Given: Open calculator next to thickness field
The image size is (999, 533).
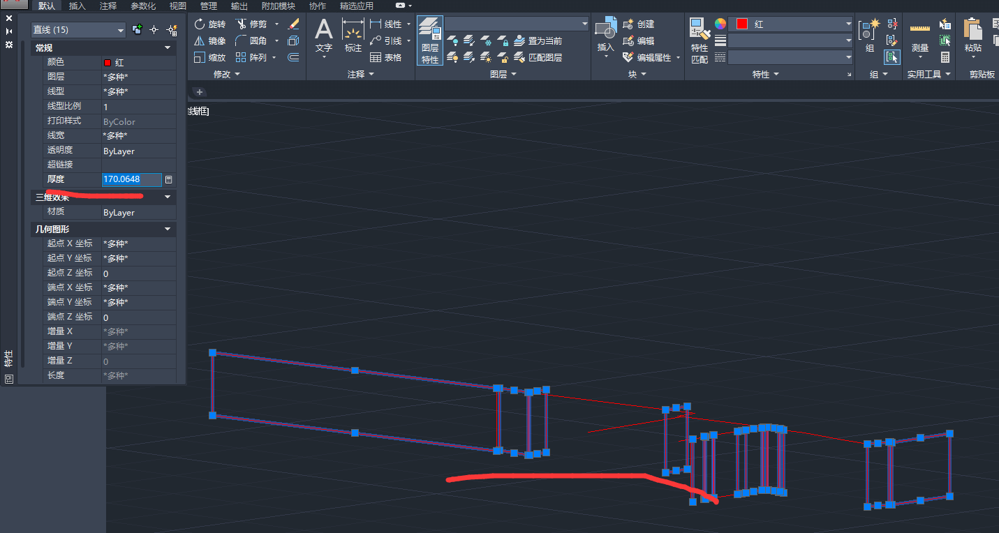Looking at the screenshot, I should click(x=168, y=180).
